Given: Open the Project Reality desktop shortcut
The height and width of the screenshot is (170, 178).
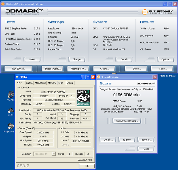Looking at the screenshot, I should [11, 126].
